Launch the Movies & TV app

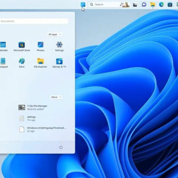point(59,63)
